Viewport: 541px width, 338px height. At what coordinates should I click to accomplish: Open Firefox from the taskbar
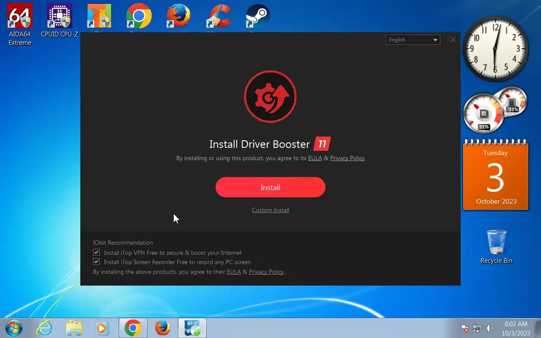(162, 328)
